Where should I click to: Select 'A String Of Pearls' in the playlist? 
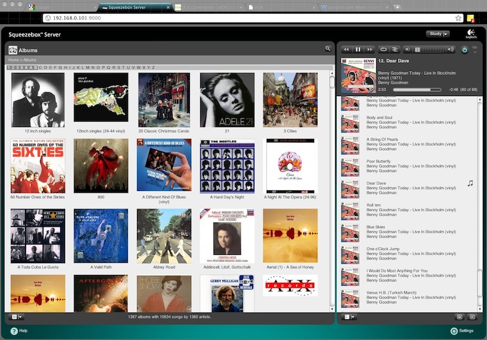(409, 144)
